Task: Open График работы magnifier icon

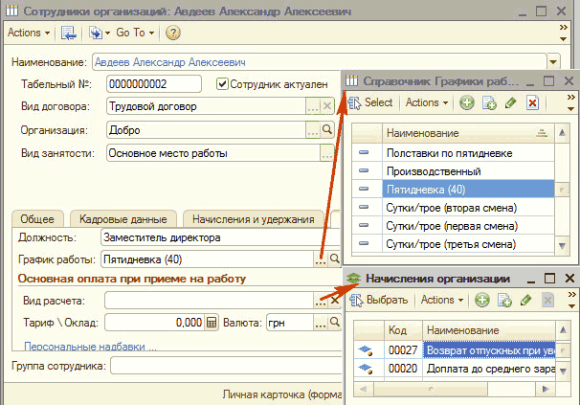Action: [x=334, y=259]
